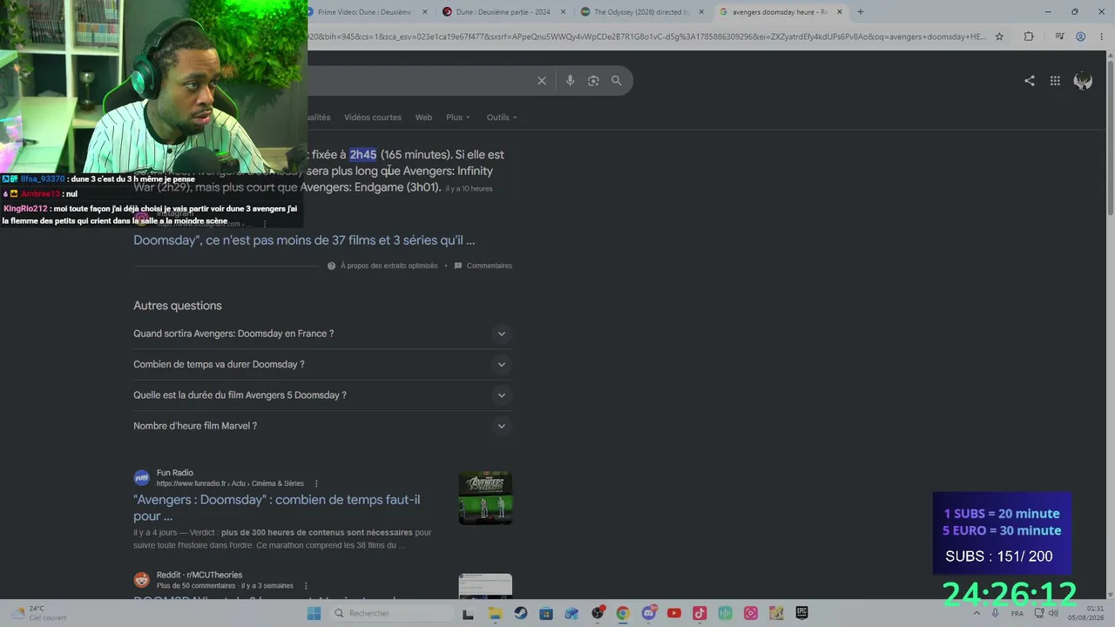Expand 'Quelle est la durée du film Avengers 5 Doomsday ?'

[x=322, y=395]
